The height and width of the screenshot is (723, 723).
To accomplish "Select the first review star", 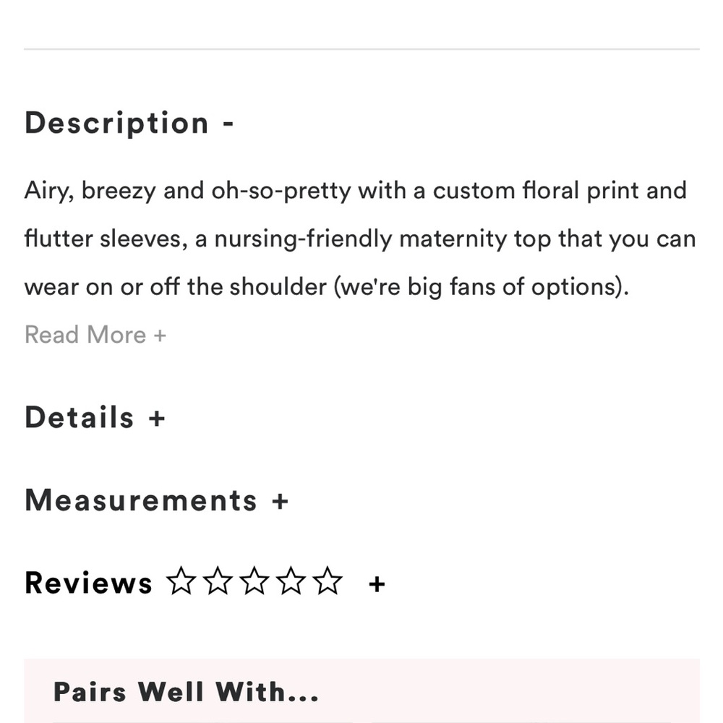I will [181, 581].
